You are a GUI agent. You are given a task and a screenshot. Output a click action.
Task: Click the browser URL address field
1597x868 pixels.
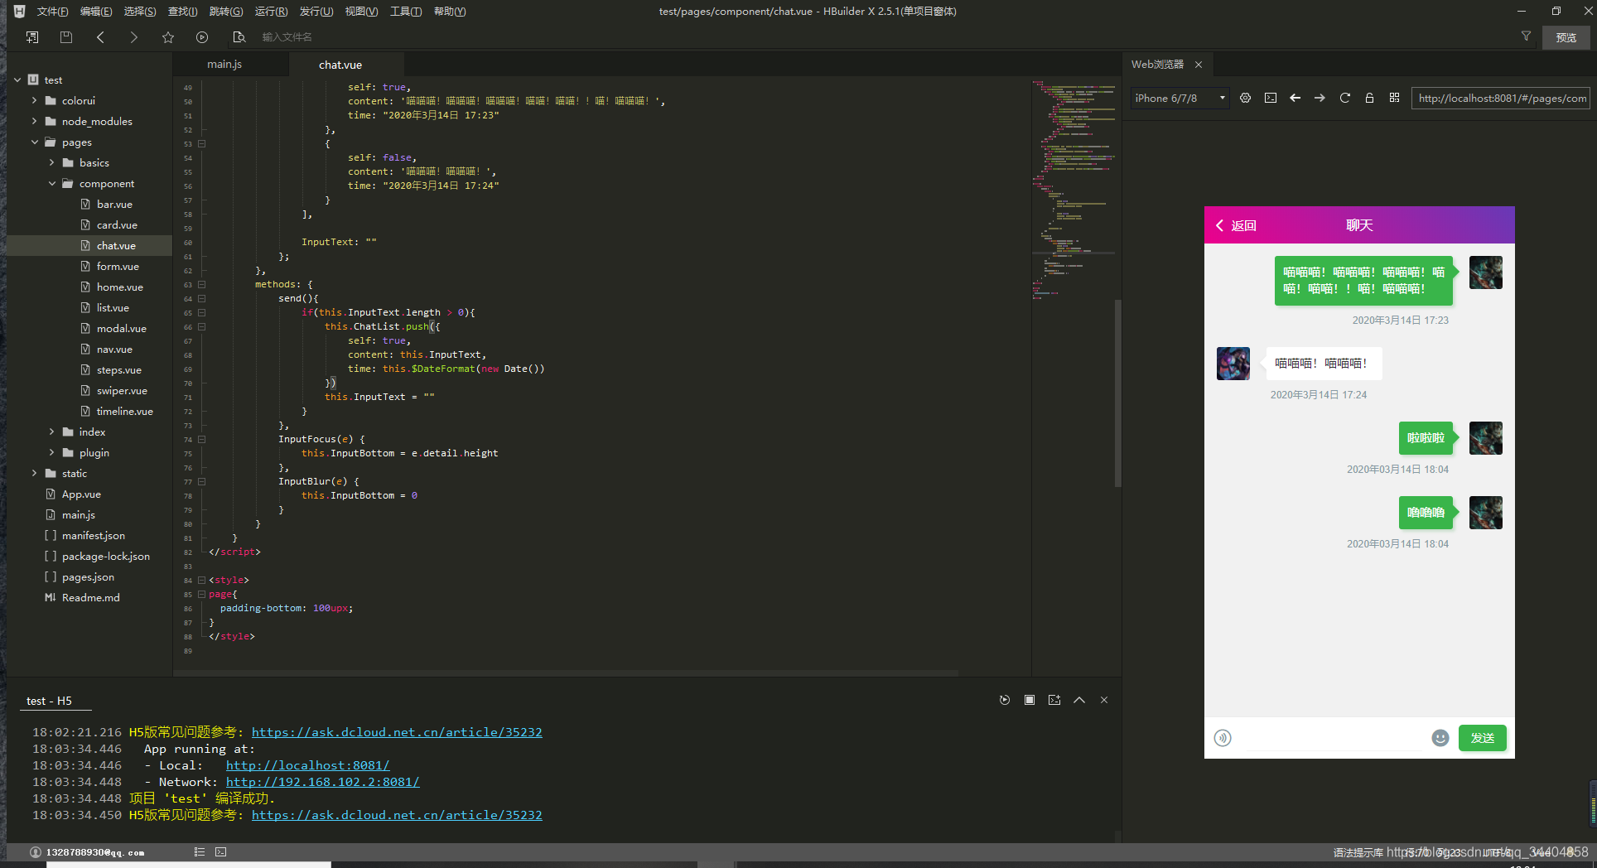click(x=1501, y=98)
